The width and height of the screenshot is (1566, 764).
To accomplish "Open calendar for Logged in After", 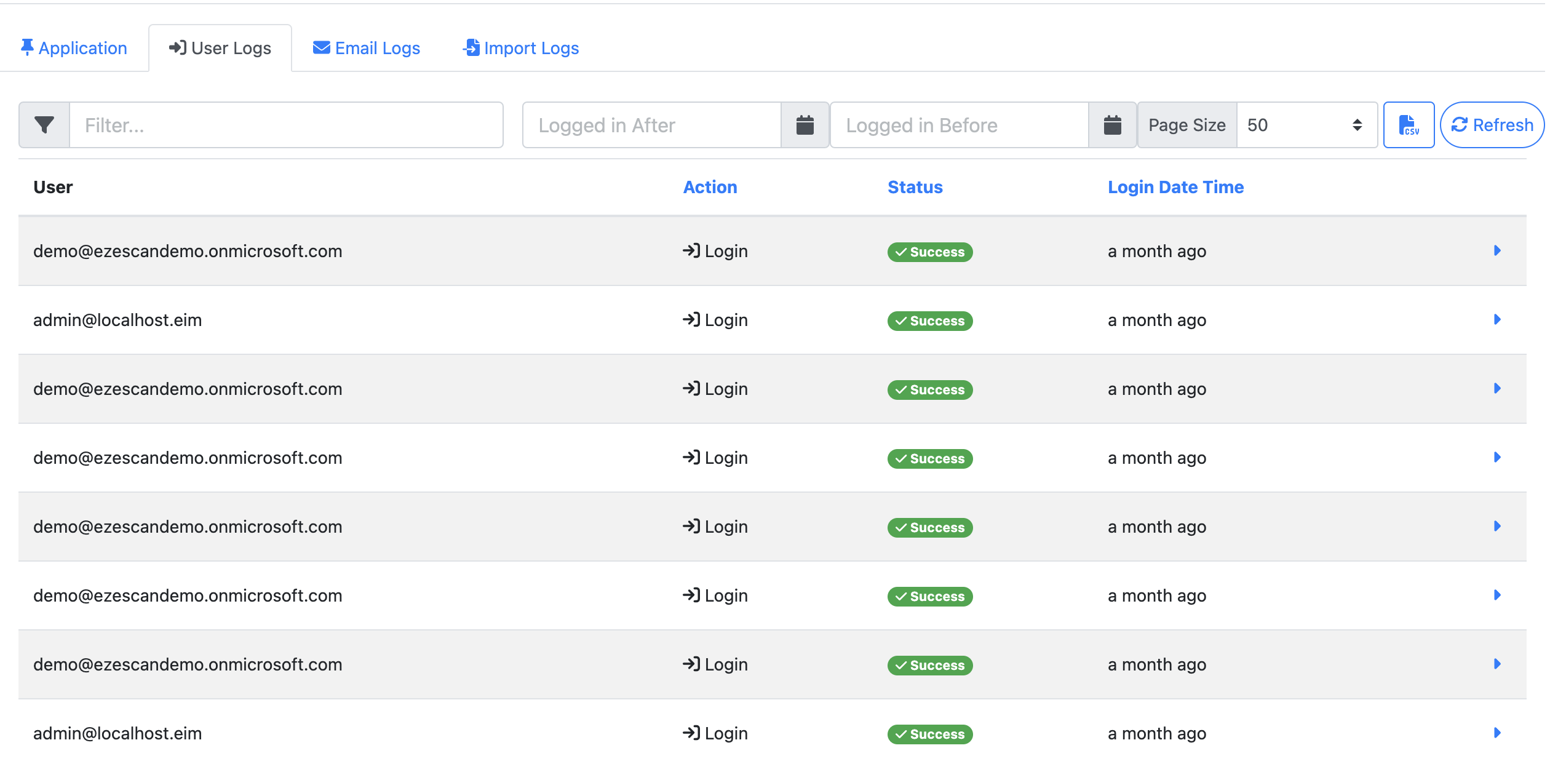I will (805, 125).
